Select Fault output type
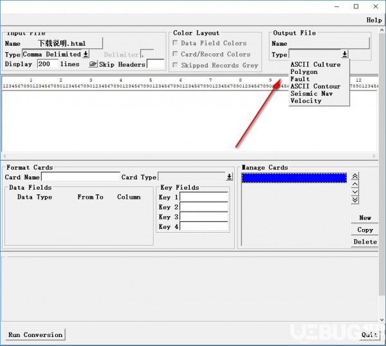The width and height of the screenshot is (386, 346). (x=300, y=79)
